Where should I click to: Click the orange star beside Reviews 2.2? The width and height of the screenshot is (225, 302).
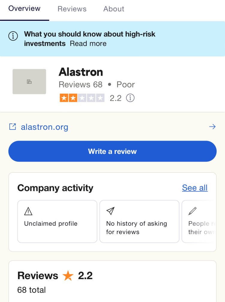pos(68,276)
